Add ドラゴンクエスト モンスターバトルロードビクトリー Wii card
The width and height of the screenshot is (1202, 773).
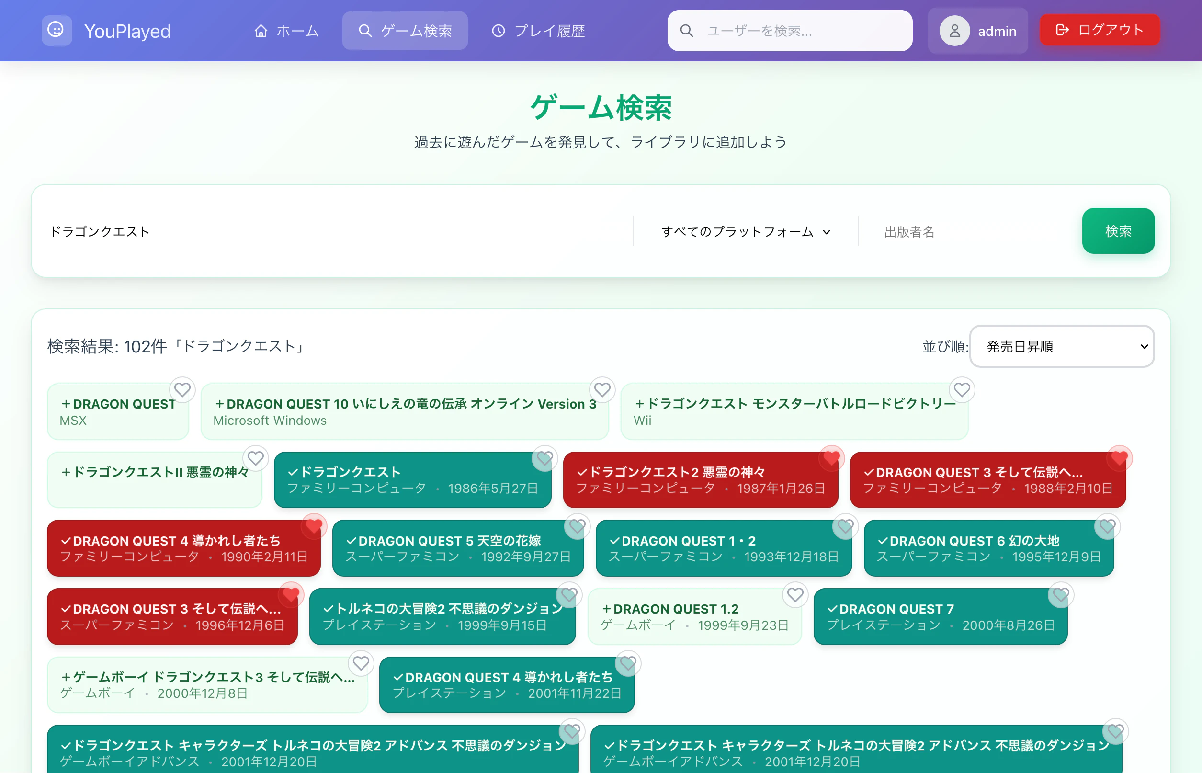coord(794,411)
